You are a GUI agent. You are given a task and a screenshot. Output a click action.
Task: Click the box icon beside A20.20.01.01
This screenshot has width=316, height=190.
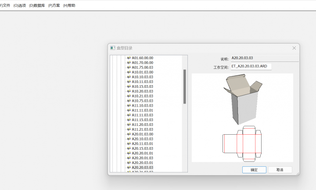point(129,153)
